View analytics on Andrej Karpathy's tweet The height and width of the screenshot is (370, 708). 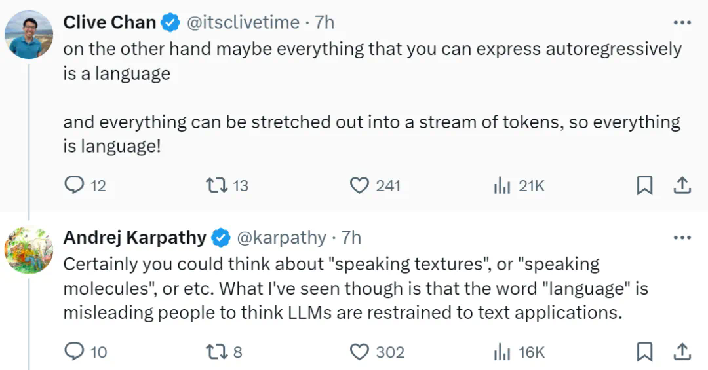pyautogui.click(x=502, y=352)
